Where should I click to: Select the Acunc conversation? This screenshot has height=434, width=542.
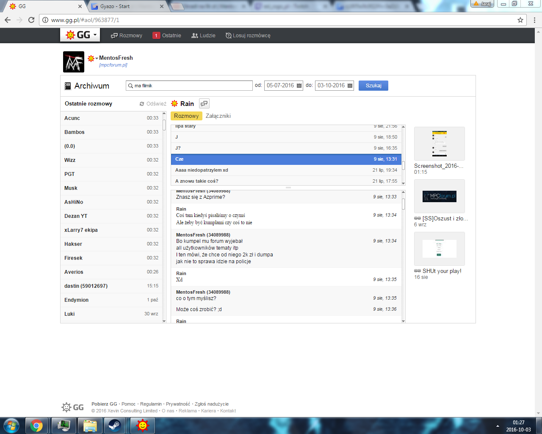pos(111,118)
